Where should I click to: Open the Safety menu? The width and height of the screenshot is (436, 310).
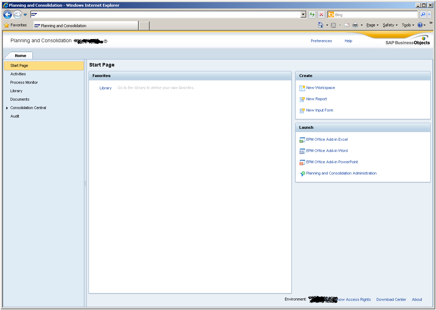coord(390,25)
